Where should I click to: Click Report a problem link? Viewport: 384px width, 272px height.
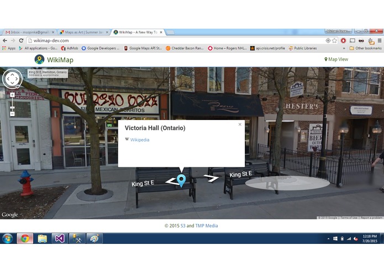(371, 217)
